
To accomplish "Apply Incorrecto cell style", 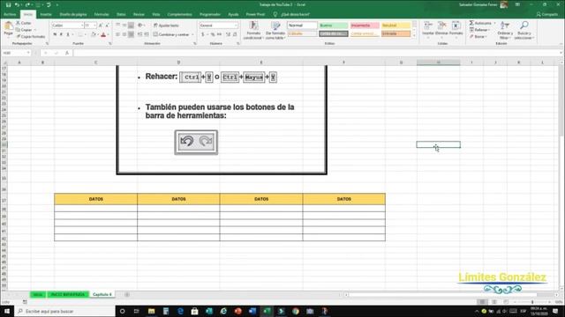I will (x=365, y=26).
